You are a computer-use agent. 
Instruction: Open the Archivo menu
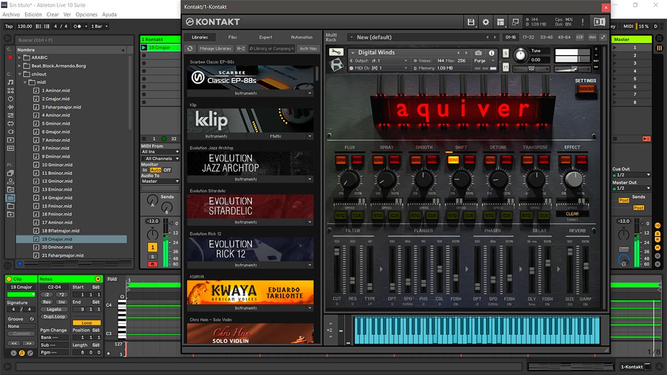(11, 14)
